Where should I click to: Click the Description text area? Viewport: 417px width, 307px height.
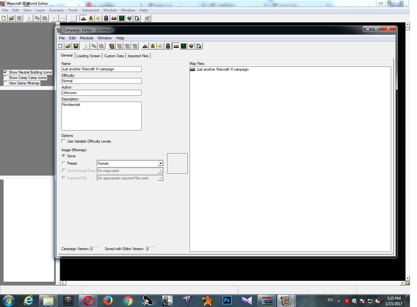tap(101, 116)
